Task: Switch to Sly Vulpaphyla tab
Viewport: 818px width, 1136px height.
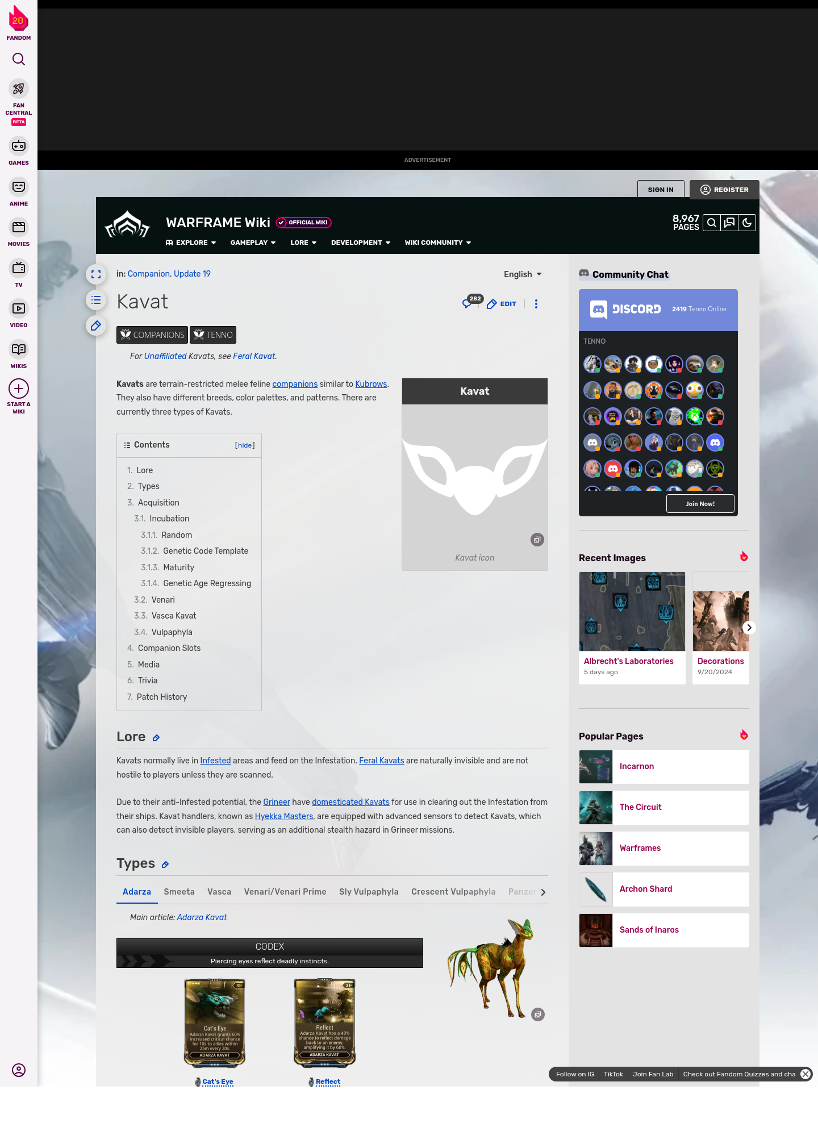Action: 369,892
